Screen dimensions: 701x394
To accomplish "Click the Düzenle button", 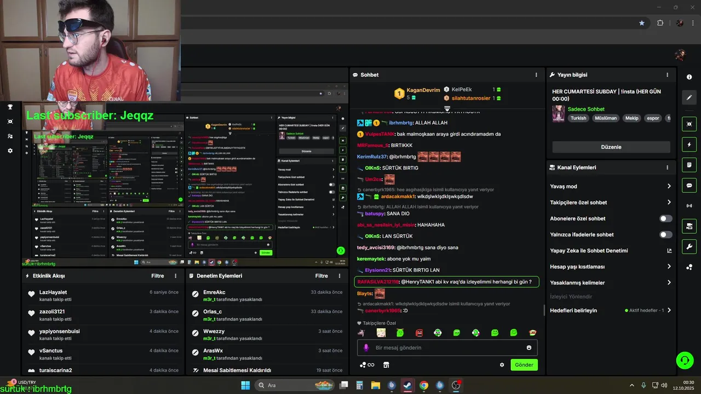I will pos(611,147).
